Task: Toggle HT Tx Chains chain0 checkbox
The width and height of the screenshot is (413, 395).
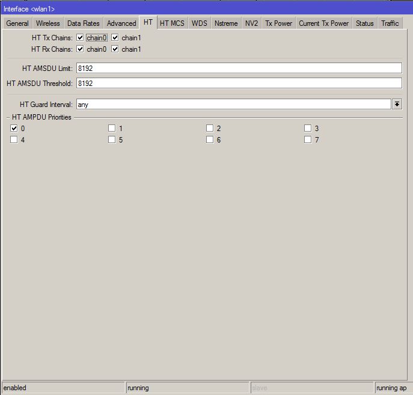Action: click(80, 38)
